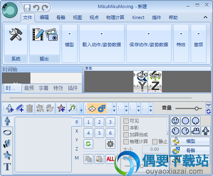Click the screenshot capture camera icon
Screen dimensions: 213x176
[x=52, y=34]
